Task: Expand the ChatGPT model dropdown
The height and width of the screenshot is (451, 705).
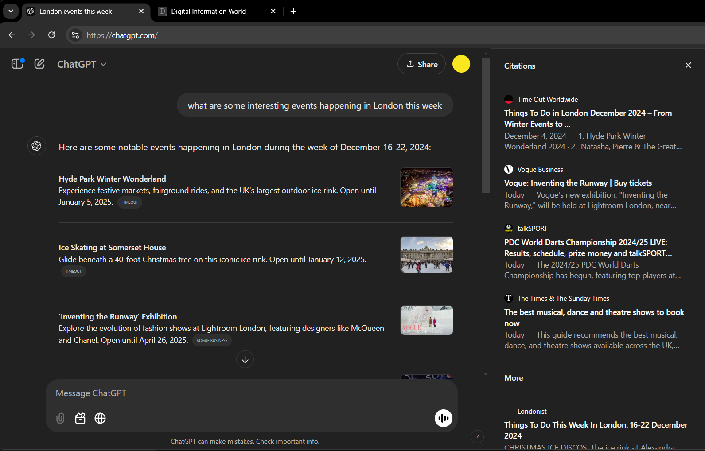Action: (x=82, y=64)
